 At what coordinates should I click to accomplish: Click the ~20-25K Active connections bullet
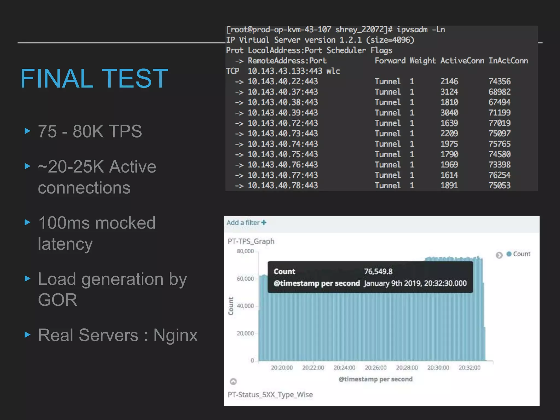97,177
